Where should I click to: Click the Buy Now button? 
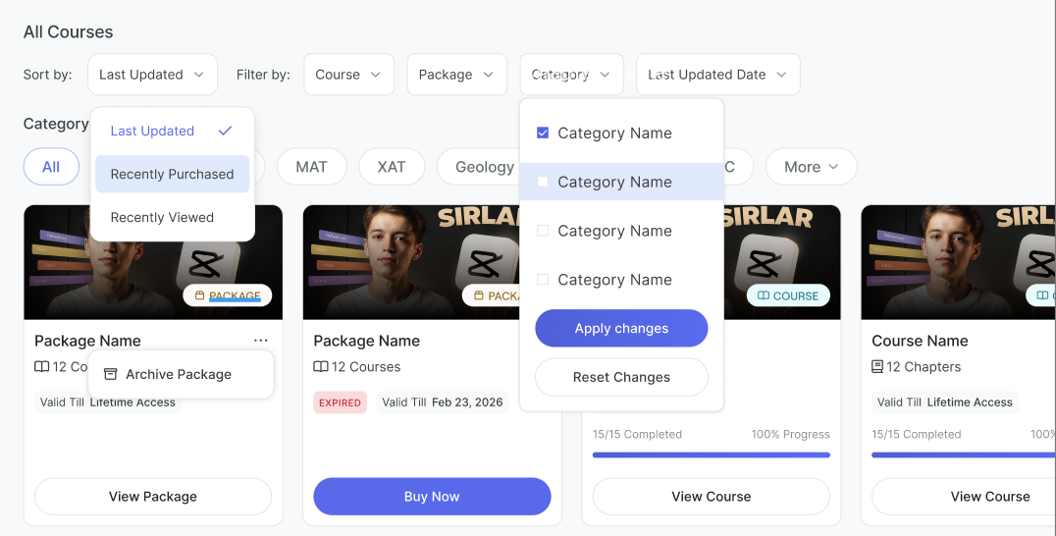pos(432,497)
